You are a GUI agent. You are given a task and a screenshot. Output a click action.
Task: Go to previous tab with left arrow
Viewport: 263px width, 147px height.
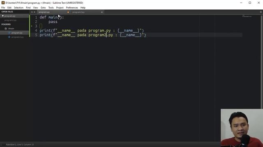(x=32, y=12)
